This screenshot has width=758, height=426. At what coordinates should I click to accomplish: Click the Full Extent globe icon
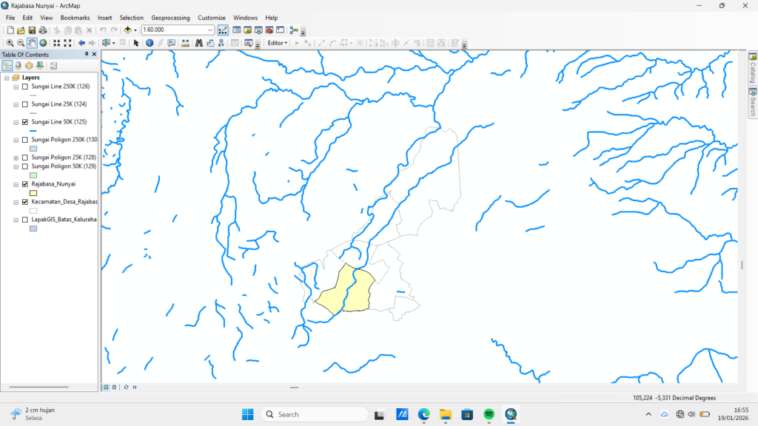tap(43, 43)
